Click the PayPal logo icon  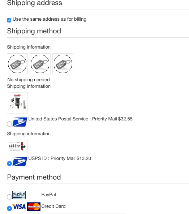(19, 195)
